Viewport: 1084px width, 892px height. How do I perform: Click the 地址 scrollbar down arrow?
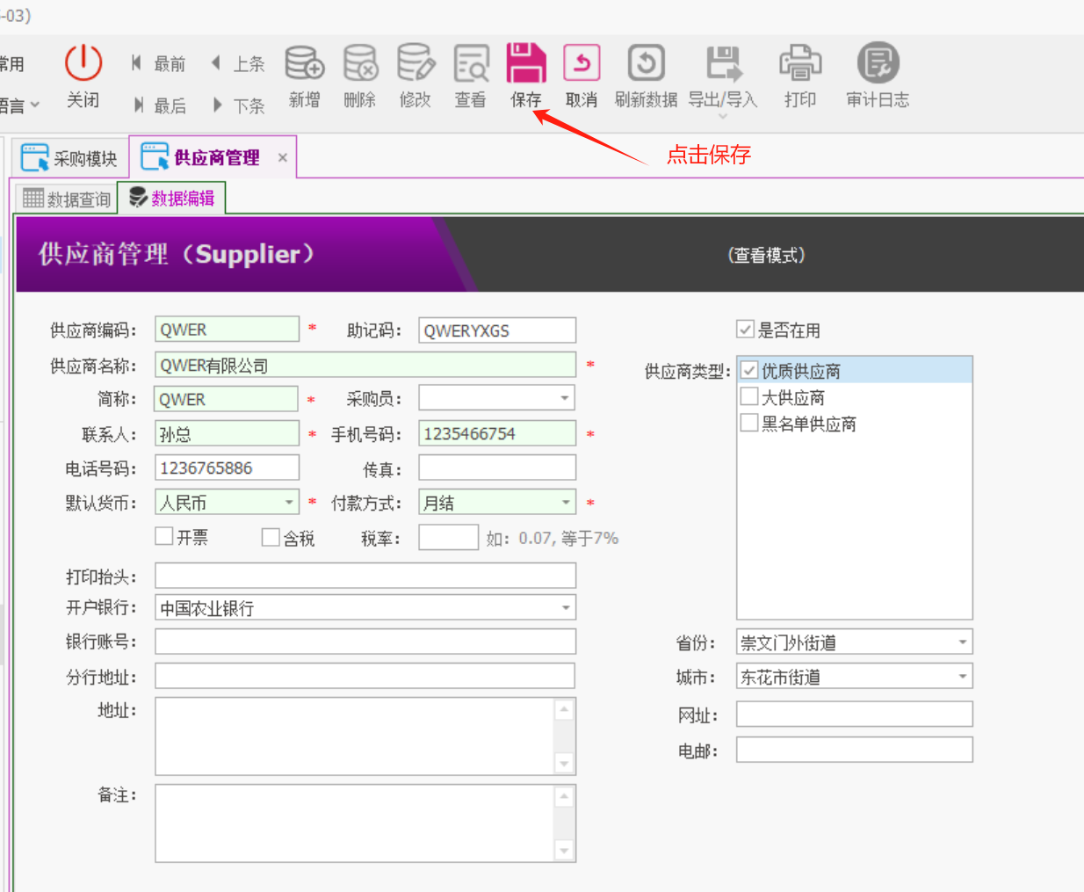564,763
